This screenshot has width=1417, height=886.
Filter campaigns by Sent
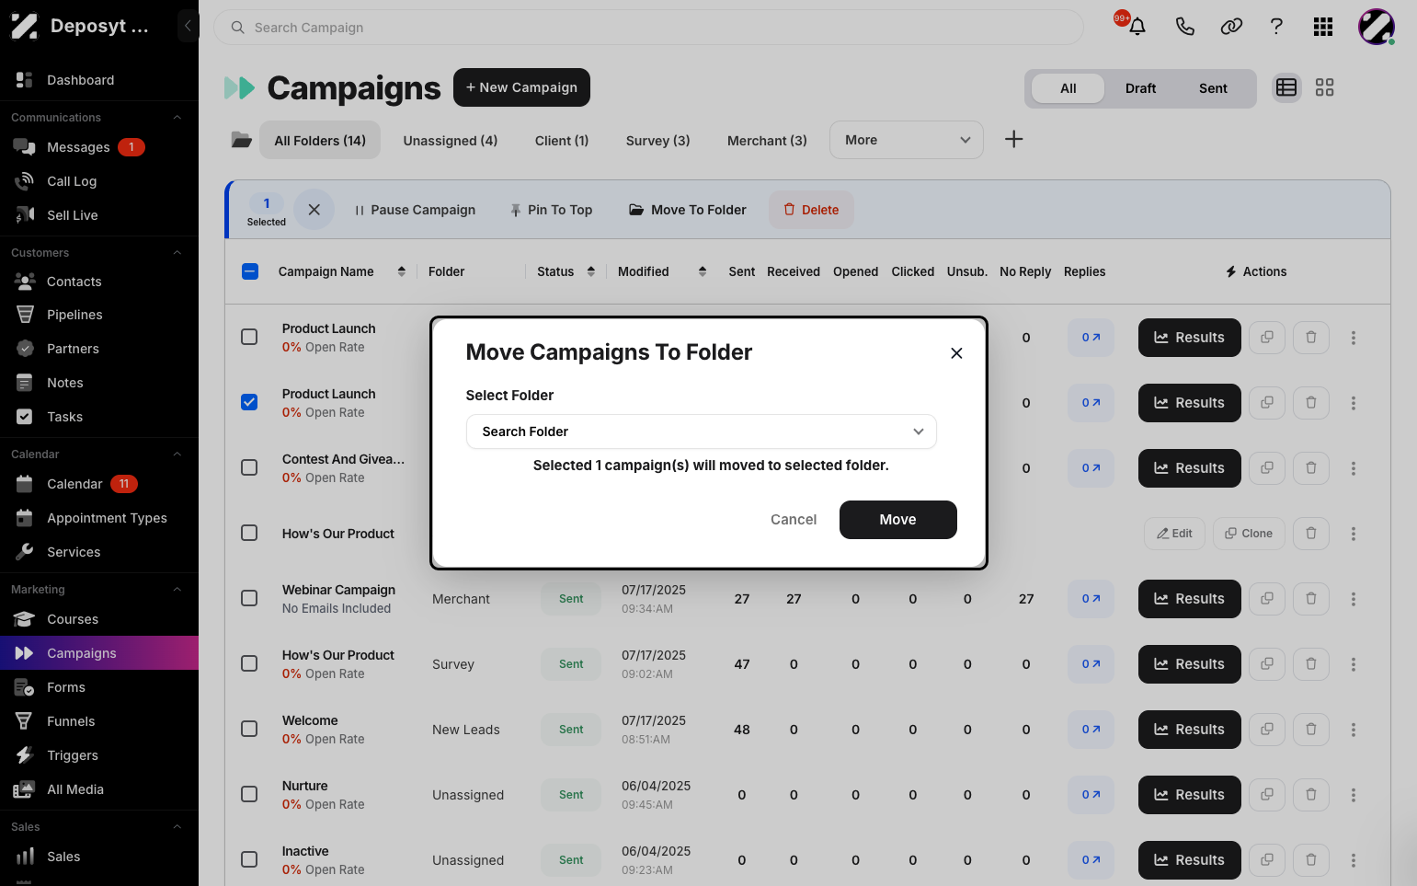coord(1213,88)
